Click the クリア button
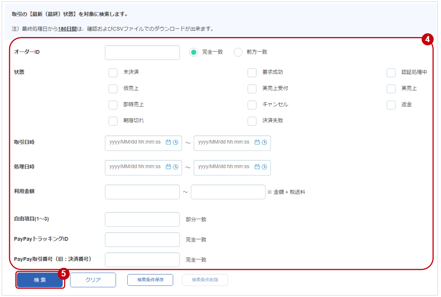This screenshot has height=297, width=441. click(x=93, y=280)
